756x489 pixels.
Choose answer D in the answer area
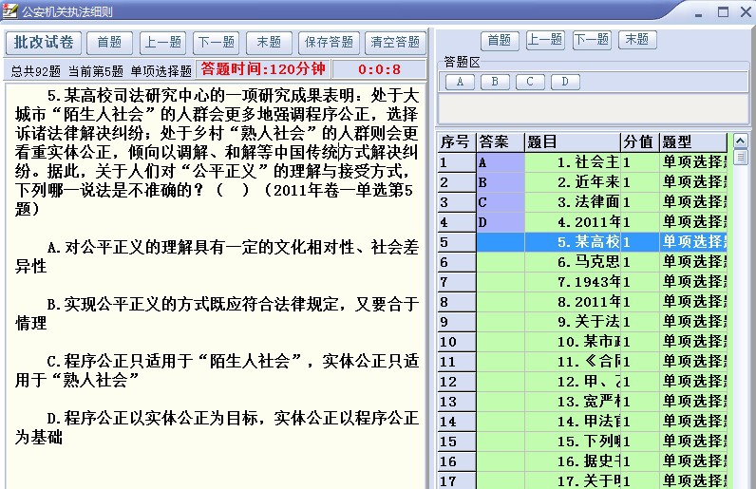click(565, 82)
